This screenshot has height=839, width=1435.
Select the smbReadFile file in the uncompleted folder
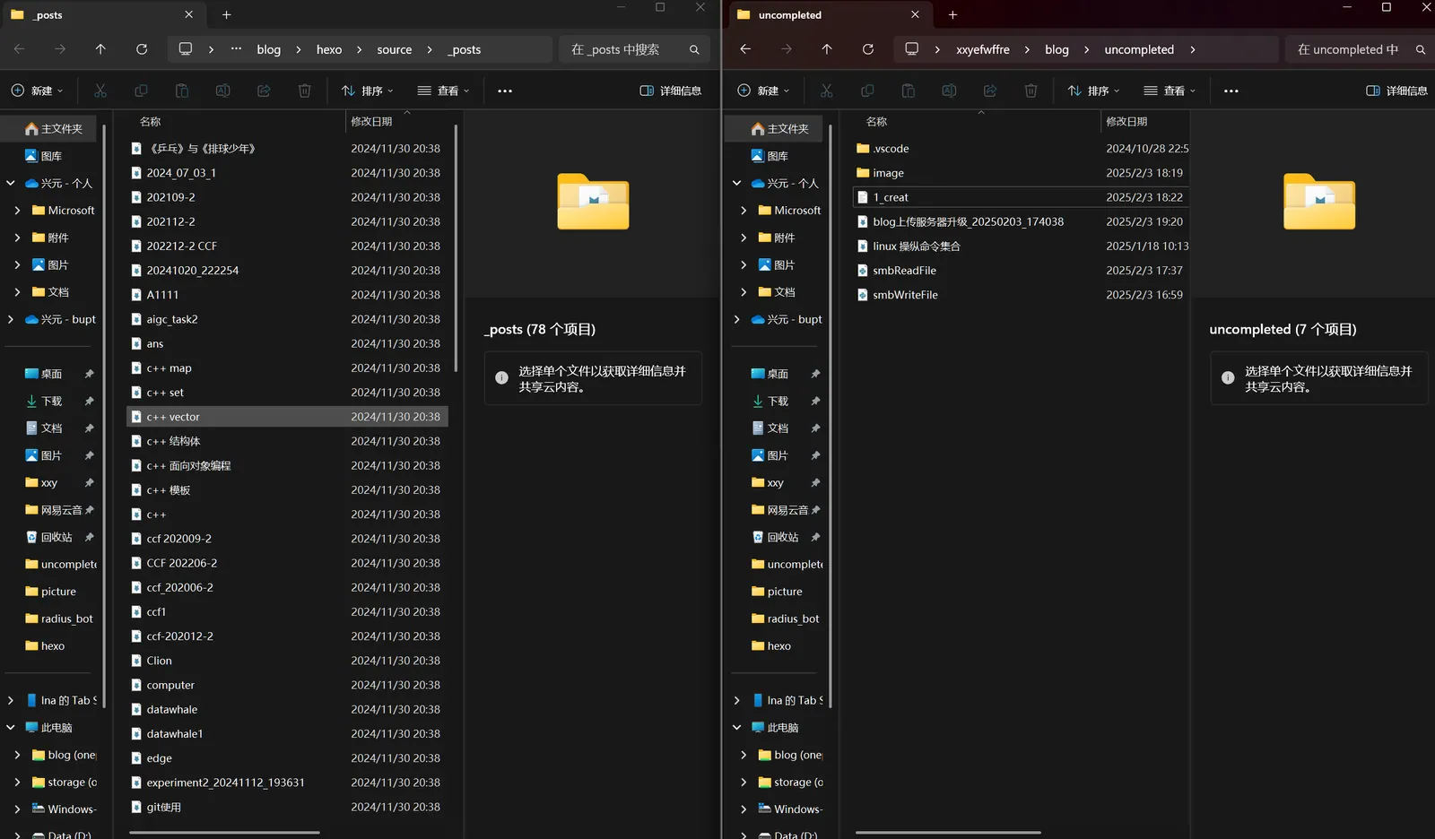point(904,271)
